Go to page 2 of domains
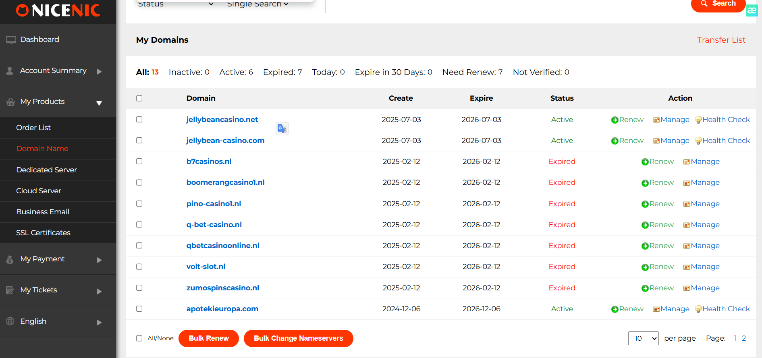762x358 pixels. coord(744,338)
